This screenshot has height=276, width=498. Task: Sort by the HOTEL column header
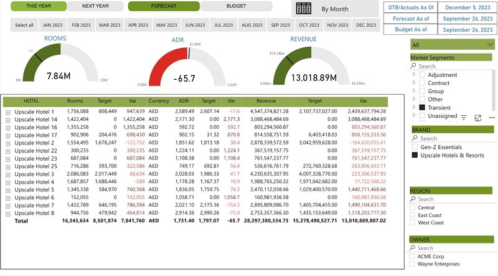[31, 101]
